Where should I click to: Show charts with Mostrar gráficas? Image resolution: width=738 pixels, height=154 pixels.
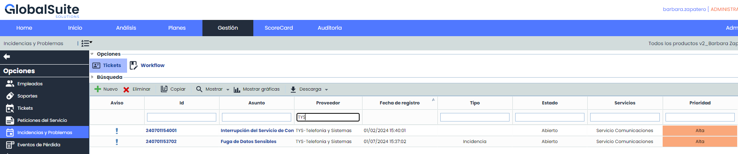click(257, 89)
